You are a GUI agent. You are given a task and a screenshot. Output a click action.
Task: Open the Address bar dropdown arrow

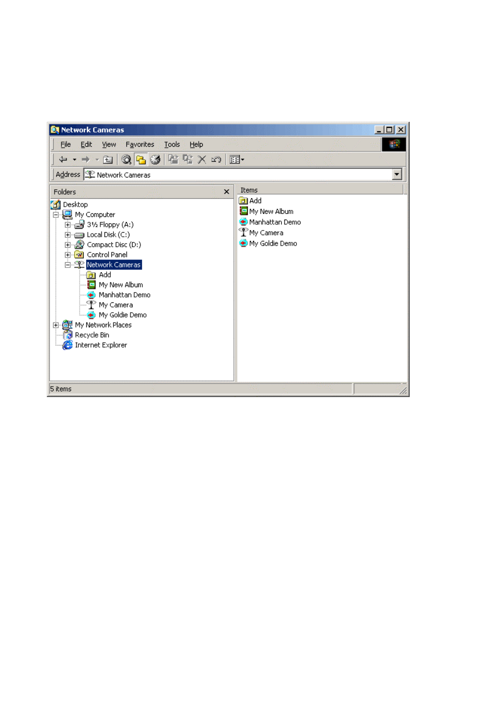click(397, 175)
